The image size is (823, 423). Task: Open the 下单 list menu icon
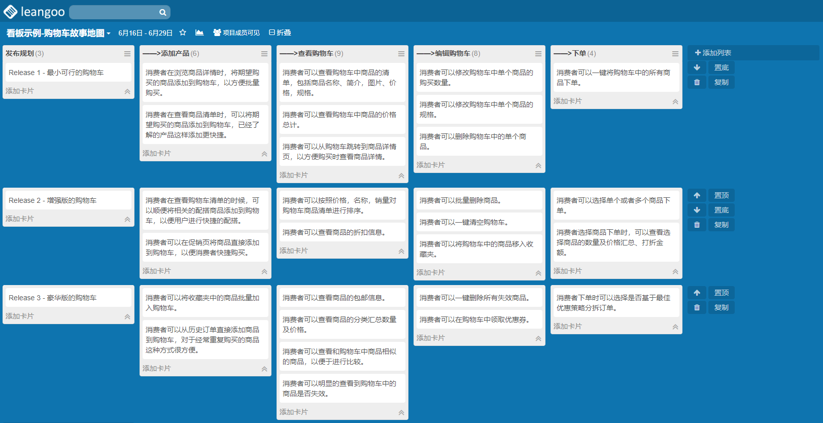pos(675,53)
